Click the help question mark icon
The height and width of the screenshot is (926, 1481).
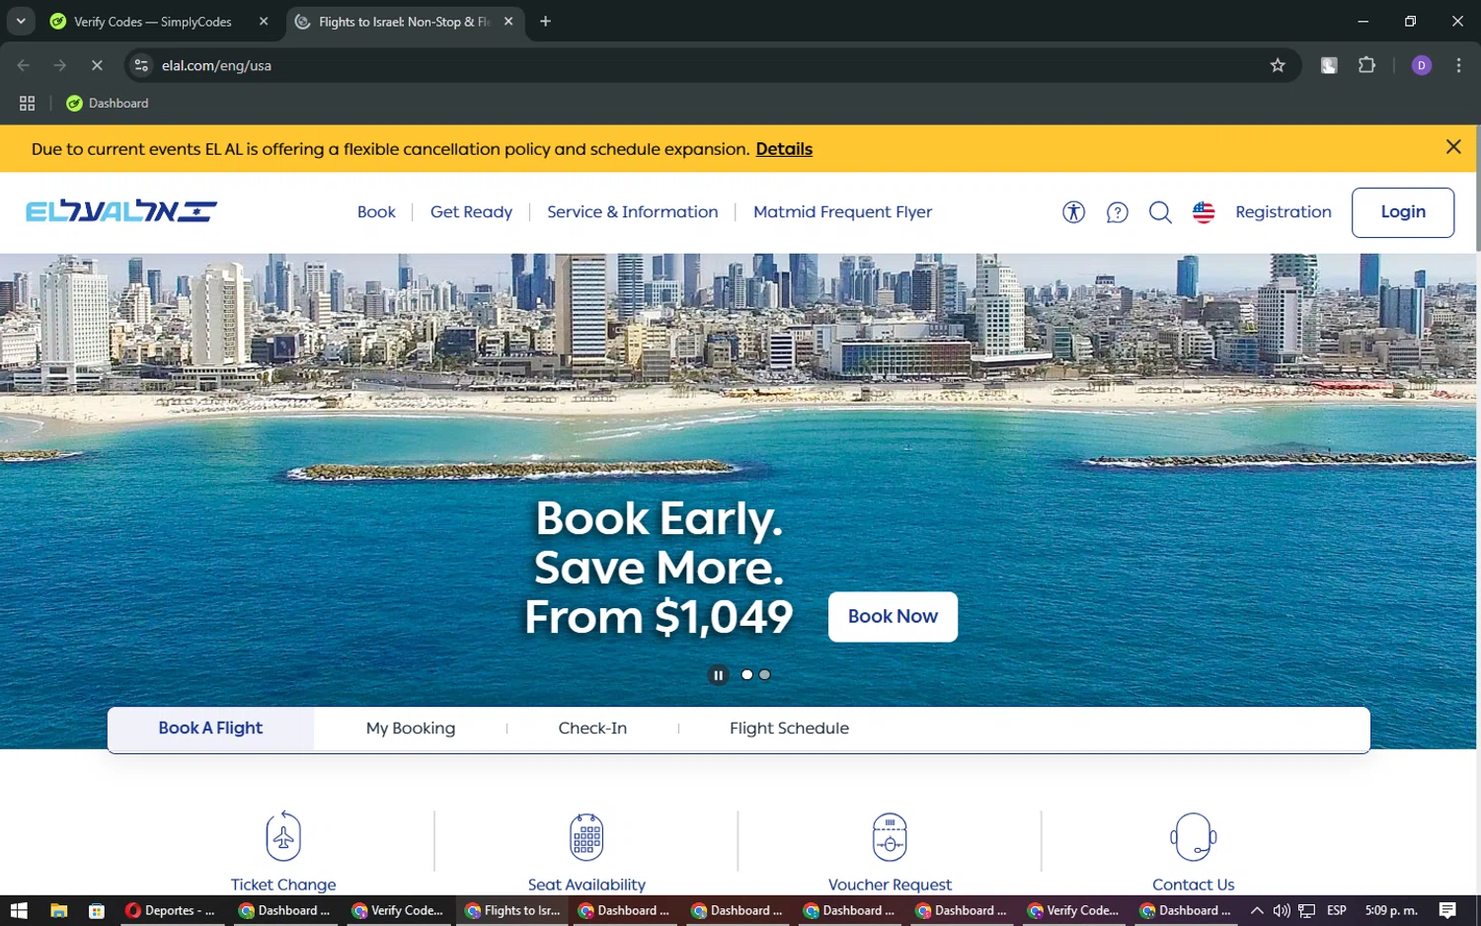(x=1117, y=212)
